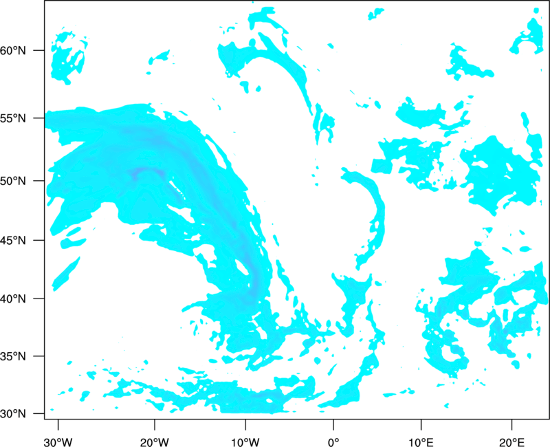
Task: Click the 45°N latitude label
Action: 13,240
